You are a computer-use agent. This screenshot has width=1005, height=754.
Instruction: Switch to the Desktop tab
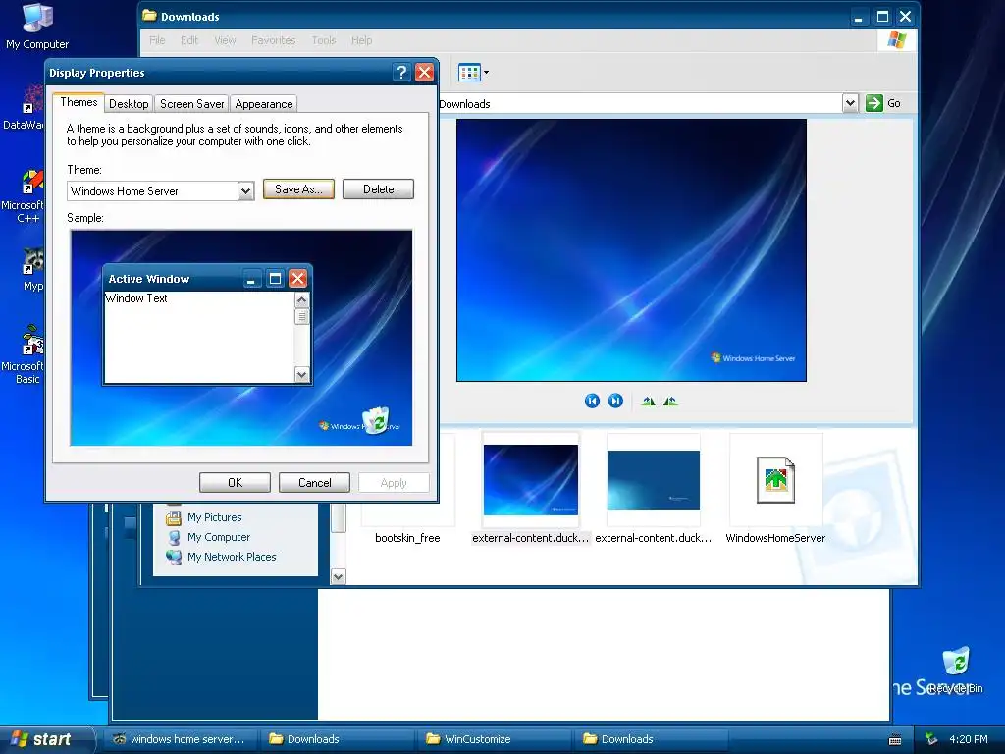click(x=129, y=104)
